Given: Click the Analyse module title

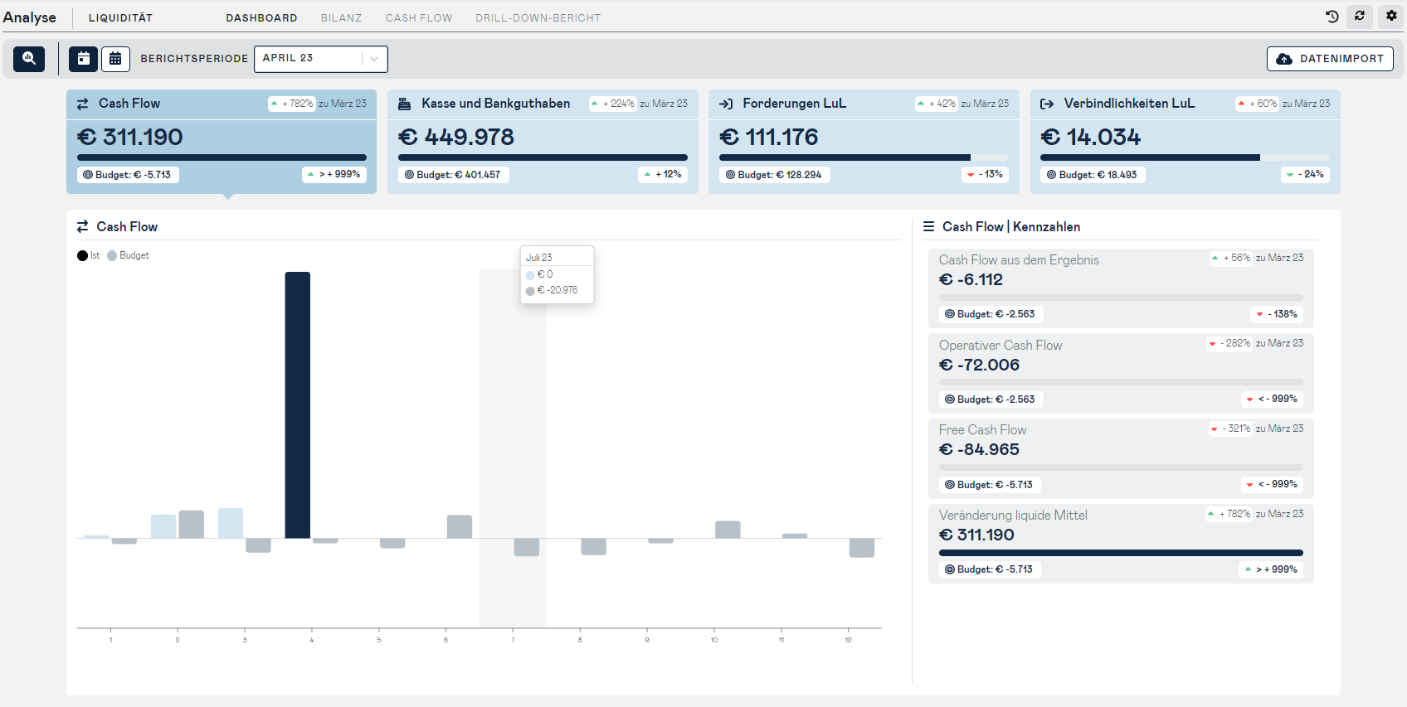Looking at the screenshot, I should click(30, 17).
